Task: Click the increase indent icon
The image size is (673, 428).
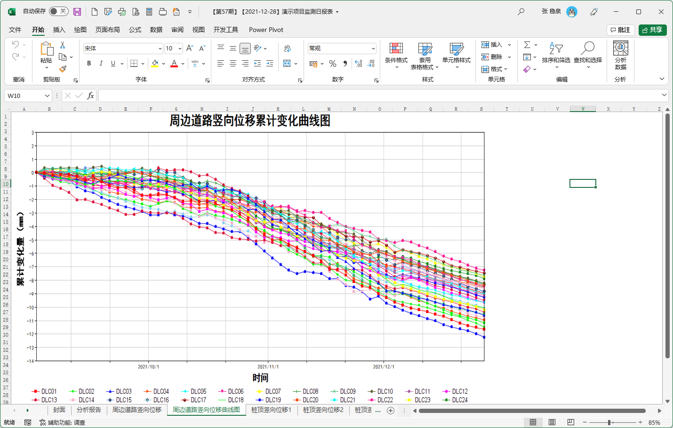Action: click(270, 63)
